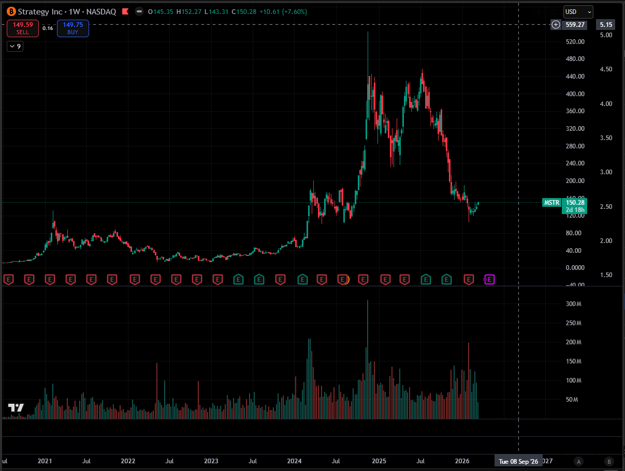Click the 2023 label on time axis
Screen dimensions: 625x471
pos(211,461)
